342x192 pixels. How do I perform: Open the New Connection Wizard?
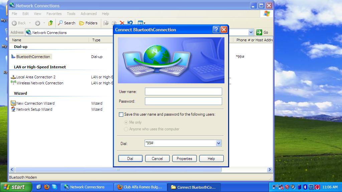coord(35,103)
